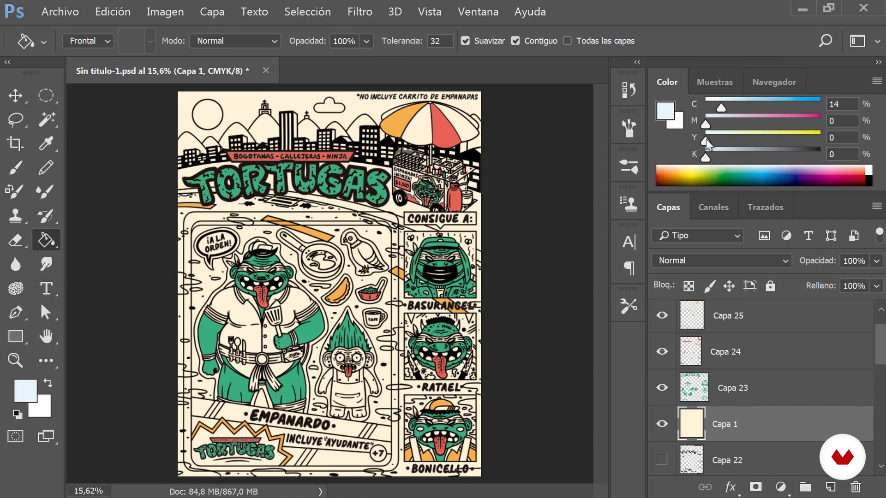The width and height of the screenshot is (886, 498).
Task: Enable Todas las capas checkbox
Action: (568, 41)
